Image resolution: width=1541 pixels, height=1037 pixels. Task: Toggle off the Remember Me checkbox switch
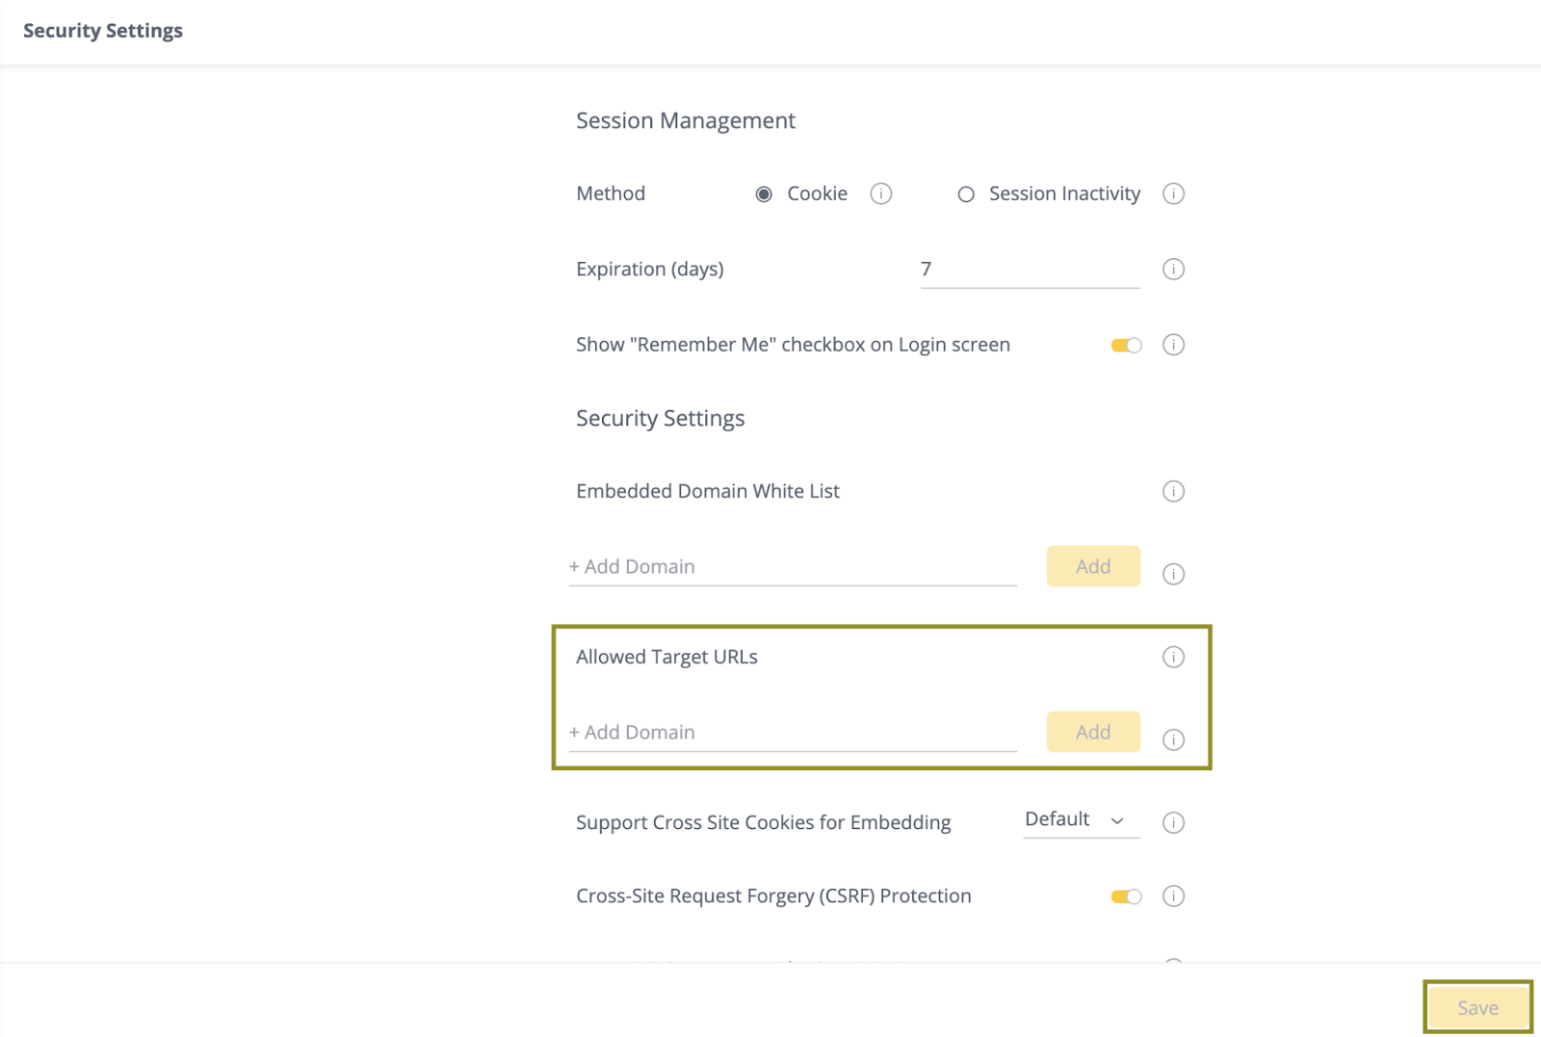coord(1125,345)
